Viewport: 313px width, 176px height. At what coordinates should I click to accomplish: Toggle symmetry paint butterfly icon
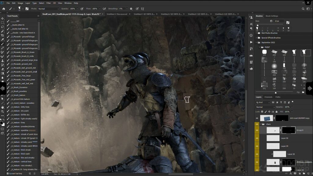[x=142, y=9]
